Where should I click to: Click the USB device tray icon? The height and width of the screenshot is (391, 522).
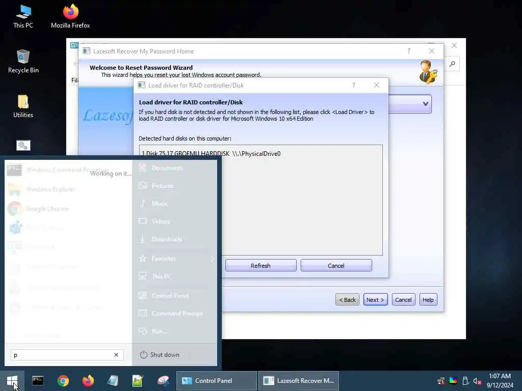(x=465, y=381)
